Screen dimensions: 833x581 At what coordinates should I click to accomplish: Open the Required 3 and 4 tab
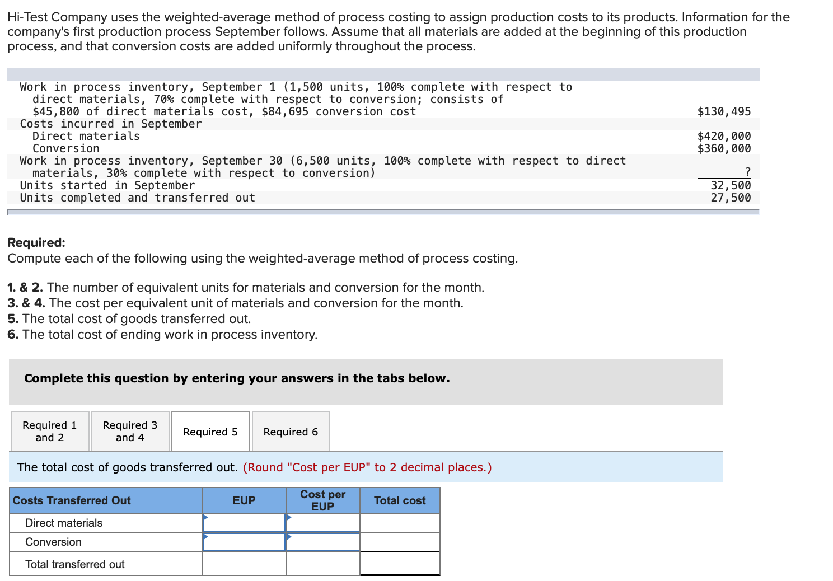click(130, 431)
